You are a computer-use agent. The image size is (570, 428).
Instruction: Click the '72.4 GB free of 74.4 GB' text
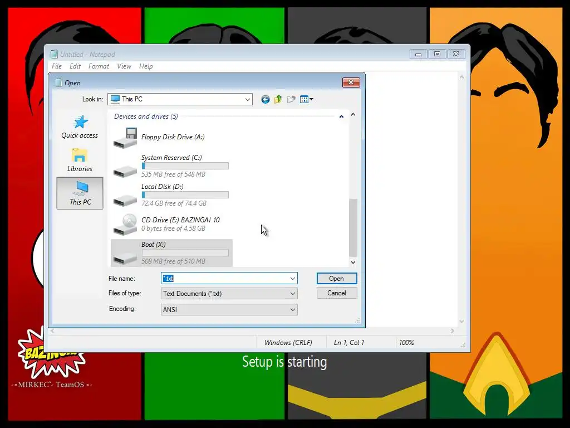174,203
